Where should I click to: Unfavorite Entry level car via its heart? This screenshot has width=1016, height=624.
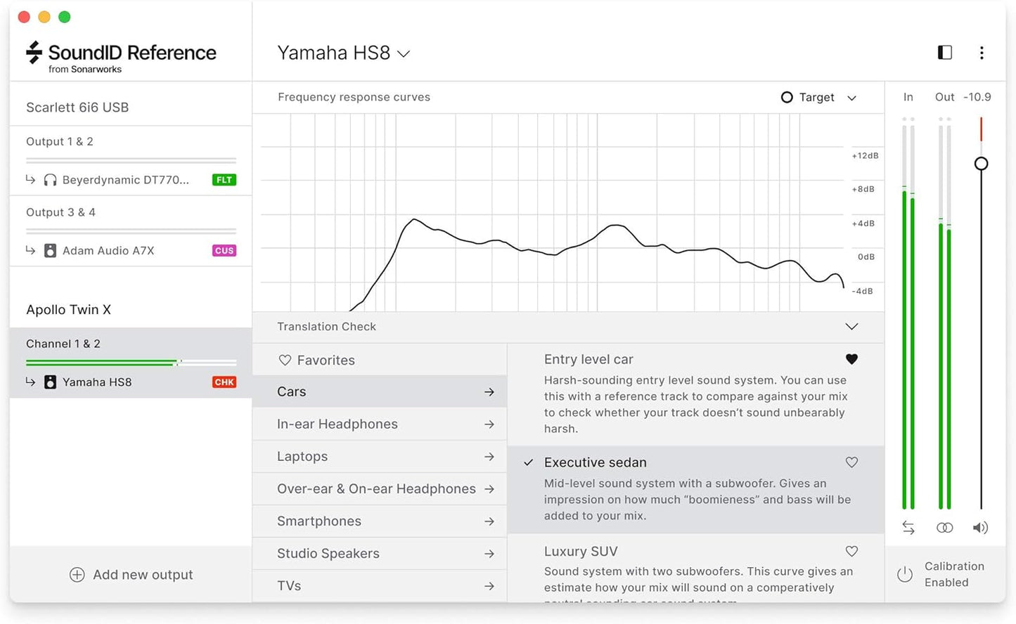(851, 359)
